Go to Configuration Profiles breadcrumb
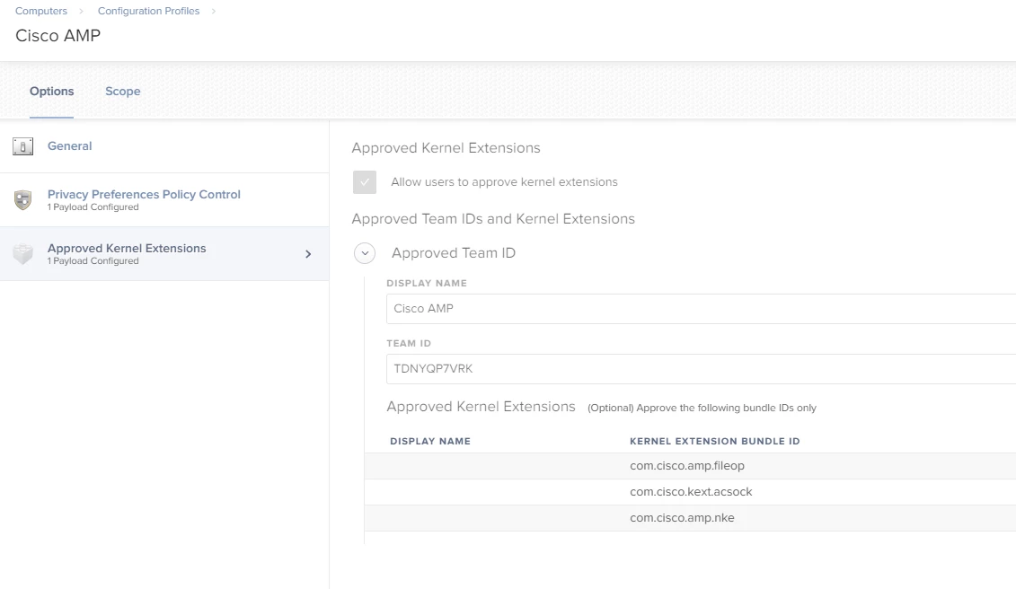 (x=148, y=11)
